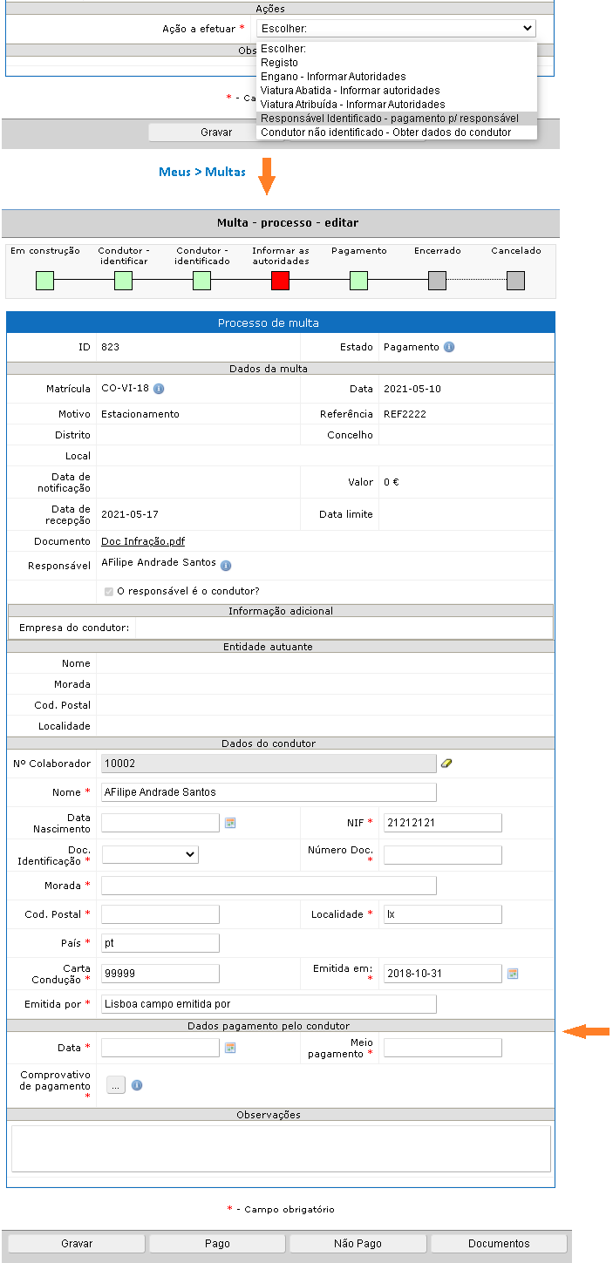Viewport: 613px width, 1263px height.
Task: Click the browse '...' button for Comprovativo
Action: tap(116, 1086)
